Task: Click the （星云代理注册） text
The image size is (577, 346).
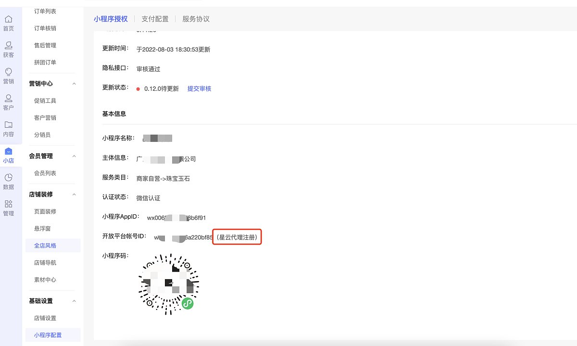Action: [x=238, y=237]
